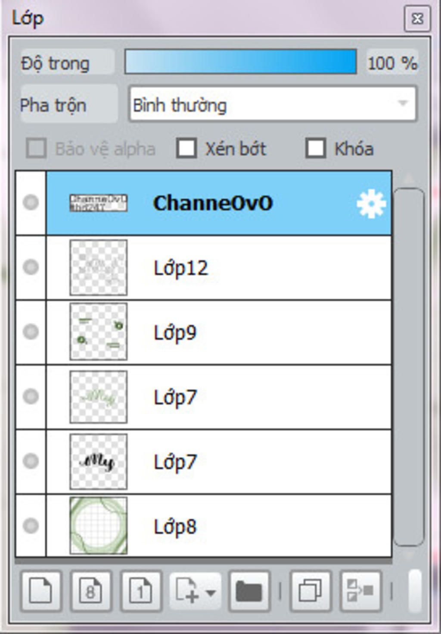This screenshot has height=634, width=441.
Task: Close the Lớp panel
Action: [x=417, y=19]
